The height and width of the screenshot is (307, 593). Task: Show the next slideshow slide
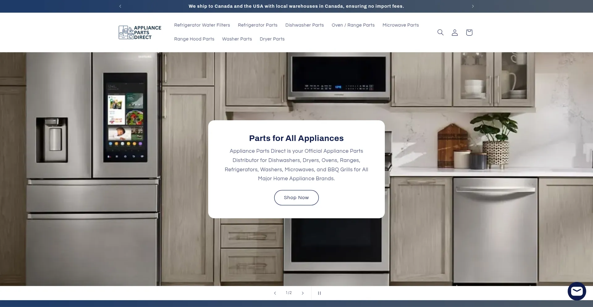(303, 293)
